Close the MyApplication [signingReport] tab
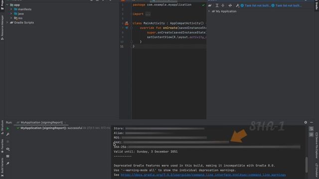This screenshot has width=319, height=179. tap(65, 123)
